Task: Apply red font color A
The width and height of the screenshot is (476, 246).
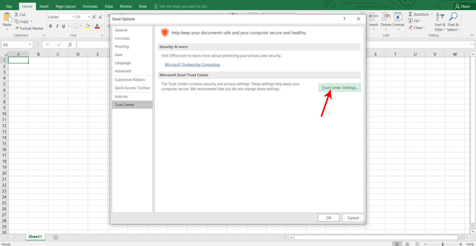Action: [x=97, y=26]
